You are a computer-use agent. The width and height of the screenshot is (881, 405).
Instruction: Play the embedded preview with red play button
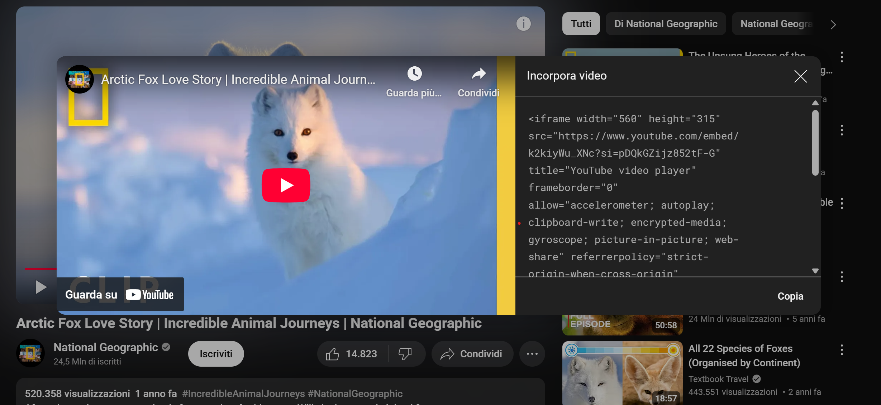(286, 185)
